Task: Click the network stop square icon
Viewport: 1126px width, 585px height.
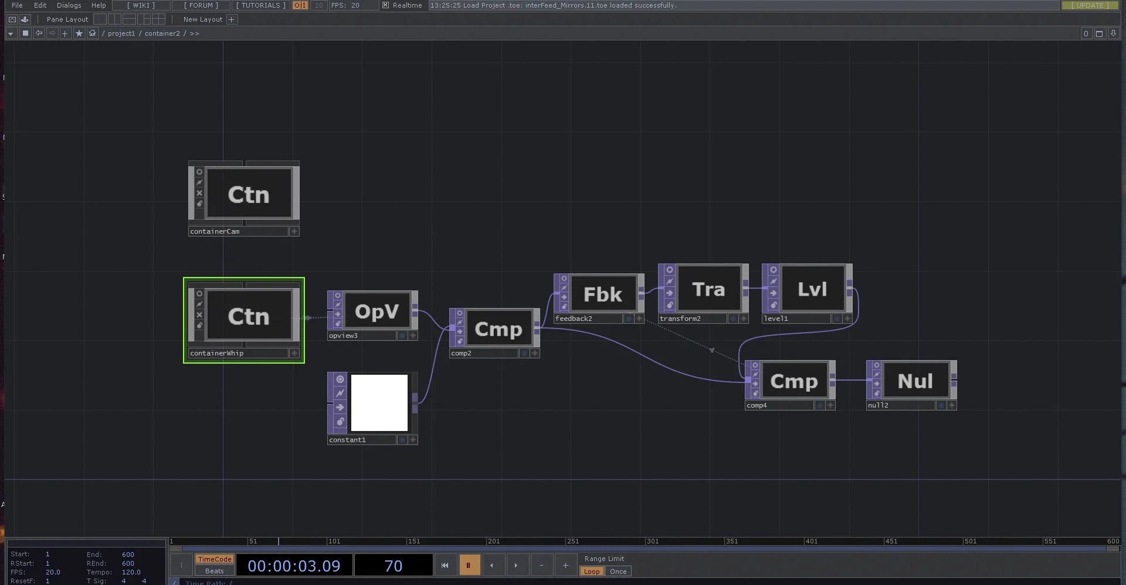Action: point(25,33)
